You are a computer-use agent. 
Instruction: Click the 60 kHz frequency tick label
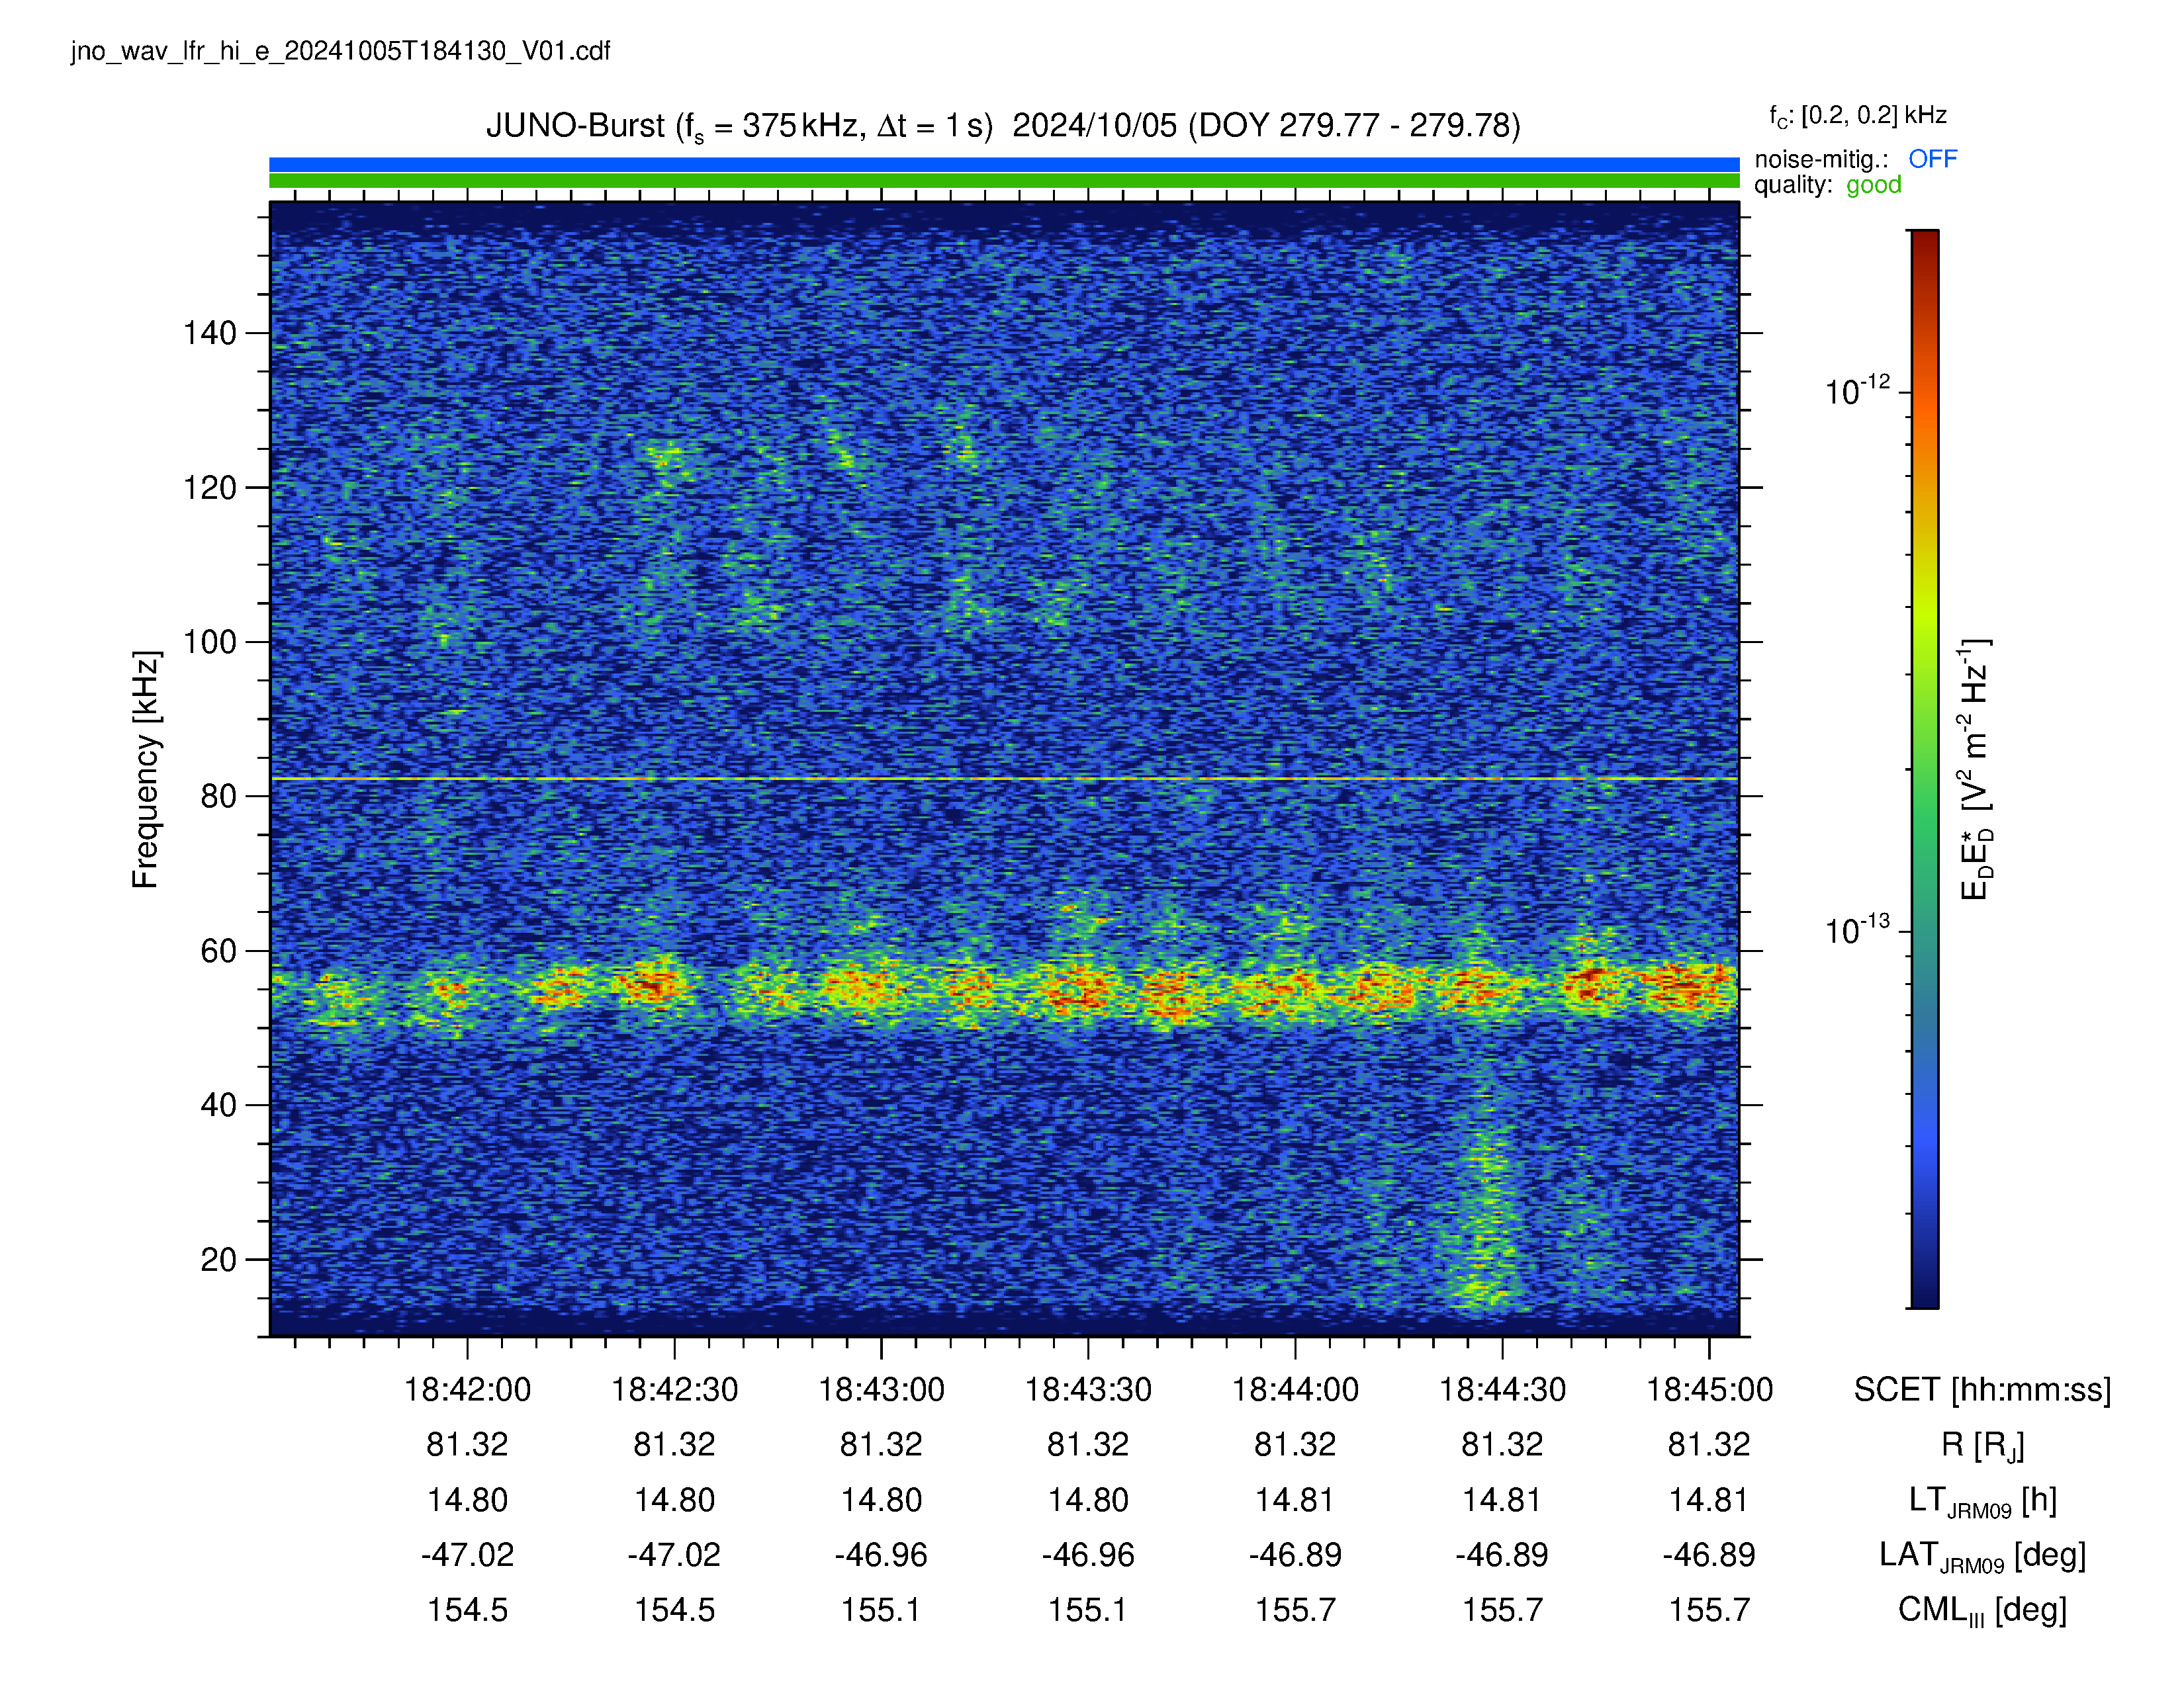(x=219, y=951)
